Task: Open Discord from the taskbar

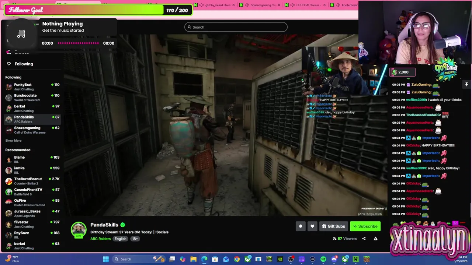Action: [334, 259]
